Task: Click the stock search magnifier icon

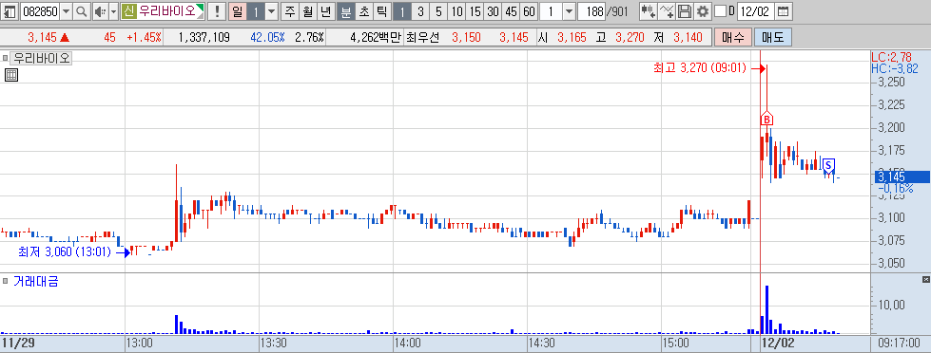Action: [x=82, y=11]
